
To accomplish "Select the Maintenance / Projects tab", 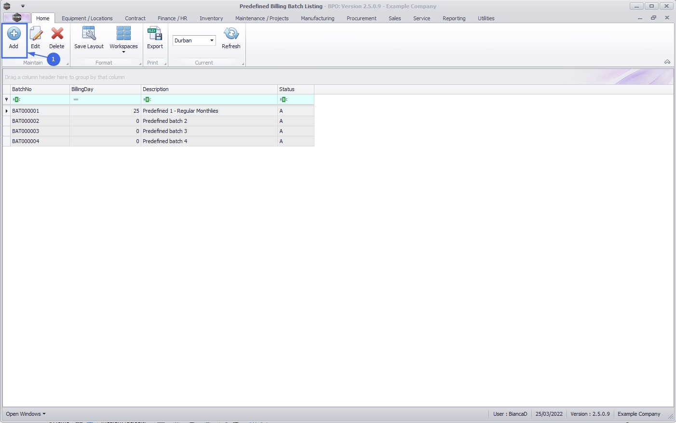I will coord(262,18).
